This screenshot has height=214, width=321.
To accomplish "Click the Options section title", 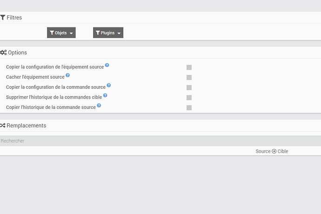I will 17,53.
